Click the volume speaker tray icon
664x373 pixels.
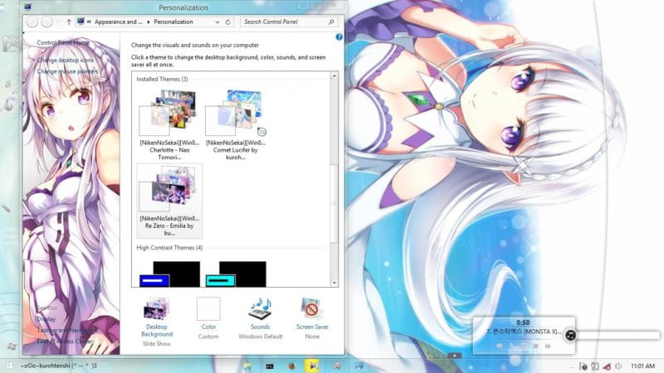point(618,366)
